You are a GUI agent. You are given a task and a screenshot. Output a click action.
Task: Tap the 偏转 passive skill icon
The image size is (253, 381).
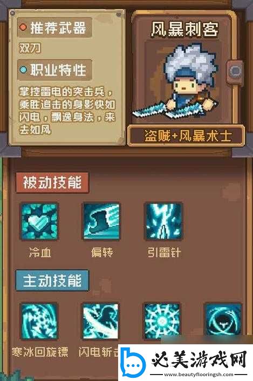coord(101,221)
